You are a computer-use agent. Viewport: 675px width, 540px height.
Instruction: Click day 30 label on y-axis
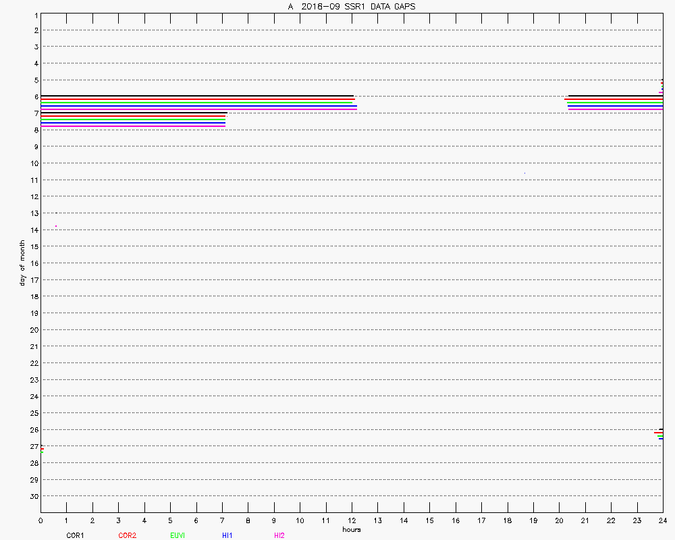click(x=33, y=496)
